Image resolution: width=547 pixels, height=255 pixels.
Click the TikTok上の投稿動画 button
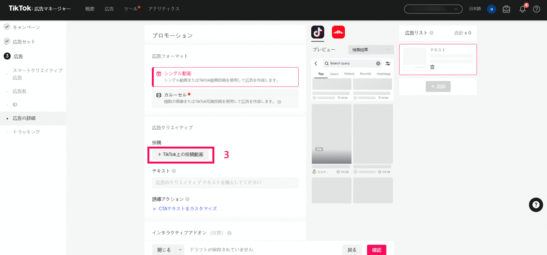click(180, 154)
